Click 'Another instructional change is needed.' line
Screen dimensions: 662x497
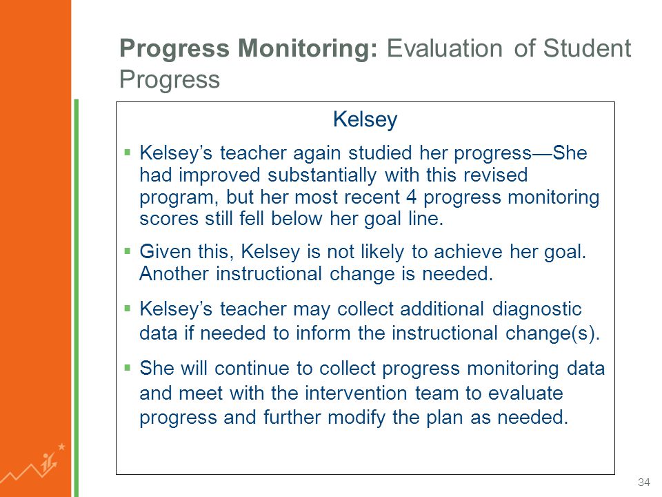coord(317,274)
